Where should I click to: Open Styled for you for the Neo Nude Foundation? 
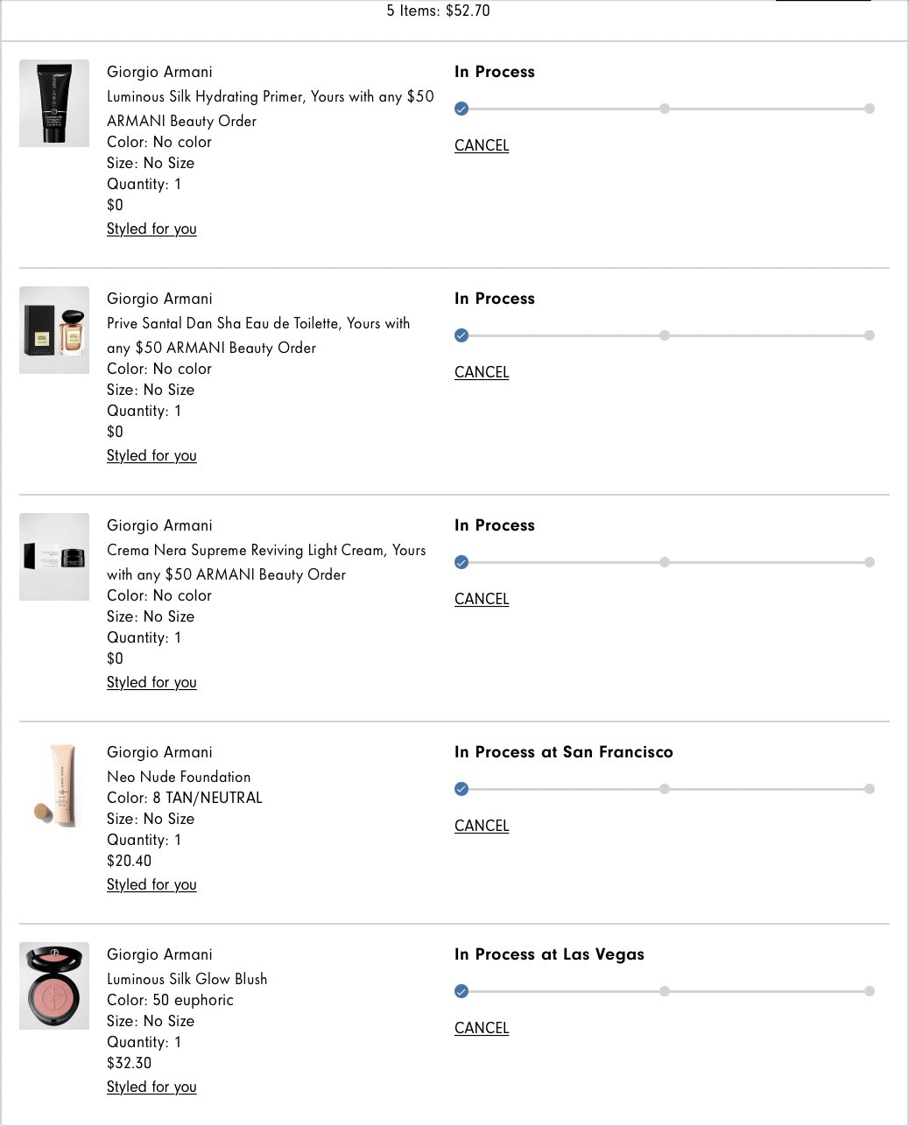(x=151, y=884)
